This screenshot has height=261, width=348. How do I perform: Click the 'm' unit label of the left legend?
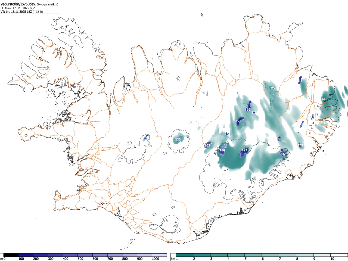pos(2,259)
